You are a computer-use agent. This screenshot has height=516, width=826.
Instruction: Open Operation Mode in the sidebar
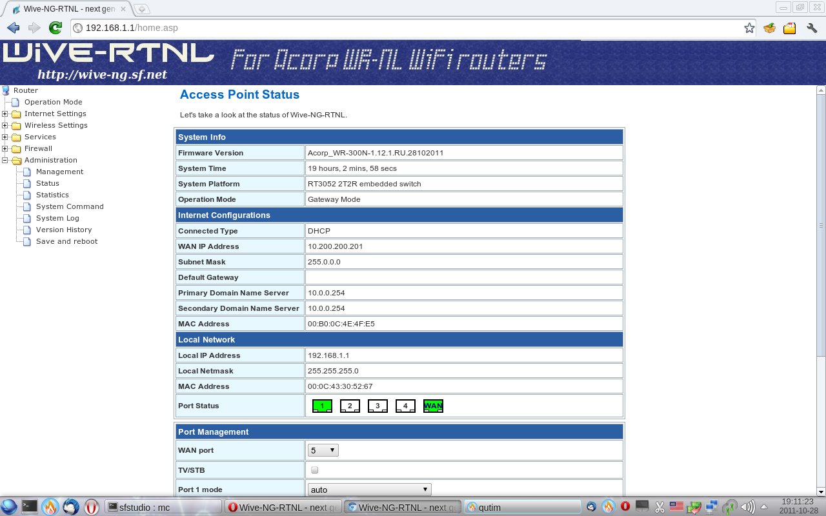(x=53, y=102)
